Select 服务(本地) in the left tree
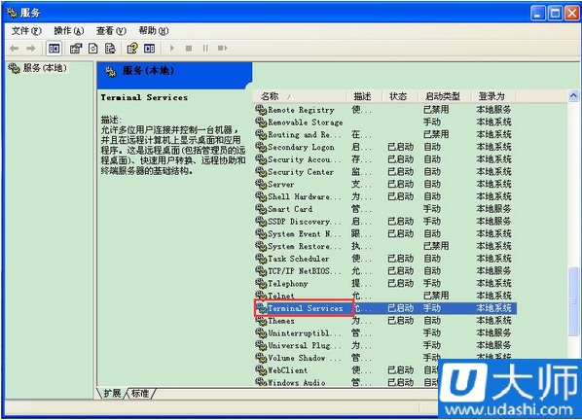This screenshot has width=582, height=420. pyautogui.click(x=39, y=68)
